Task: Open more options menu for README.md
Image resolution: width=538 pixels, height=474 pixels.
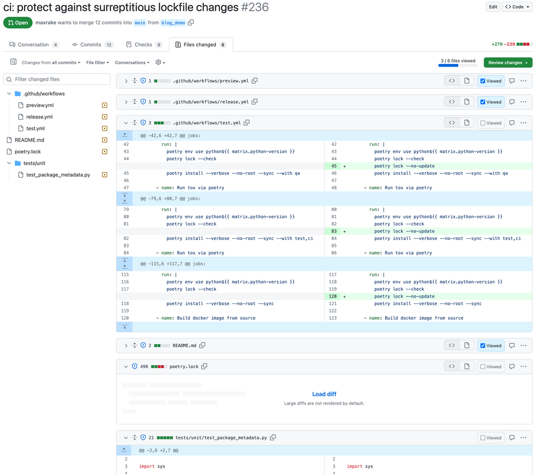Action: (x=523, y=345)
